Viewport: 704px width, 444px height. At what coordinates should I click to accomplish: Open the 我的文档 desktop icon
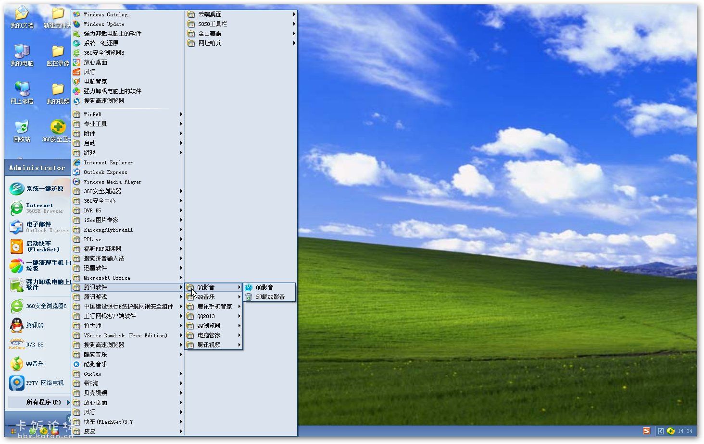point(22,18)
